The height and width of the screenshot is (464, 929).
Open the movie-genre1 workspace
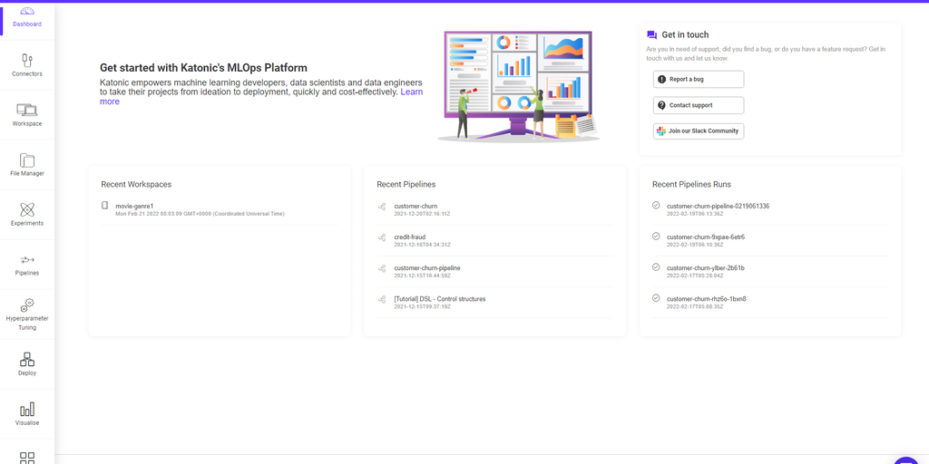click(134, 206)
